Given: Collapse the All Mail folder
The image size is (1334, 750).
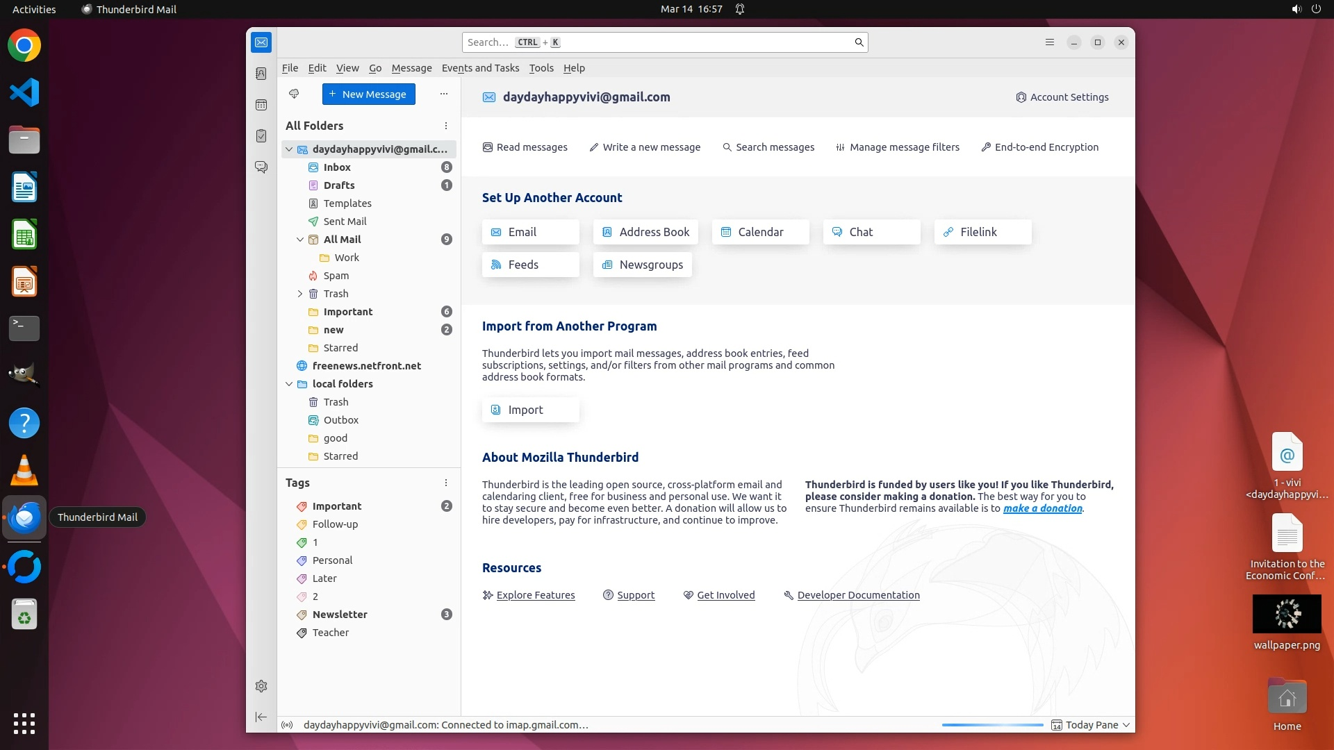Looking at the screenshot, I should [x=300, y=240].
